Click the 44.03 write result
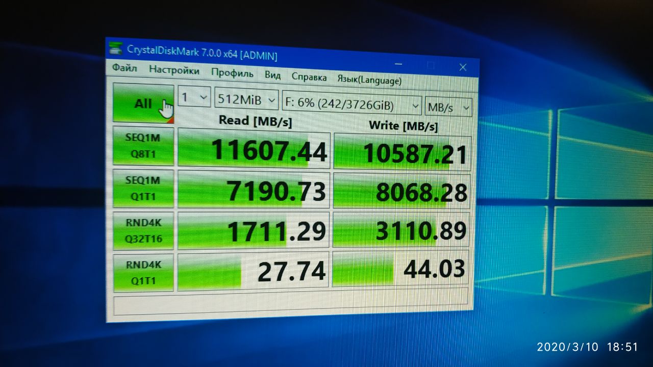Viewport: 653px width, 367px height. pos(400,269)
